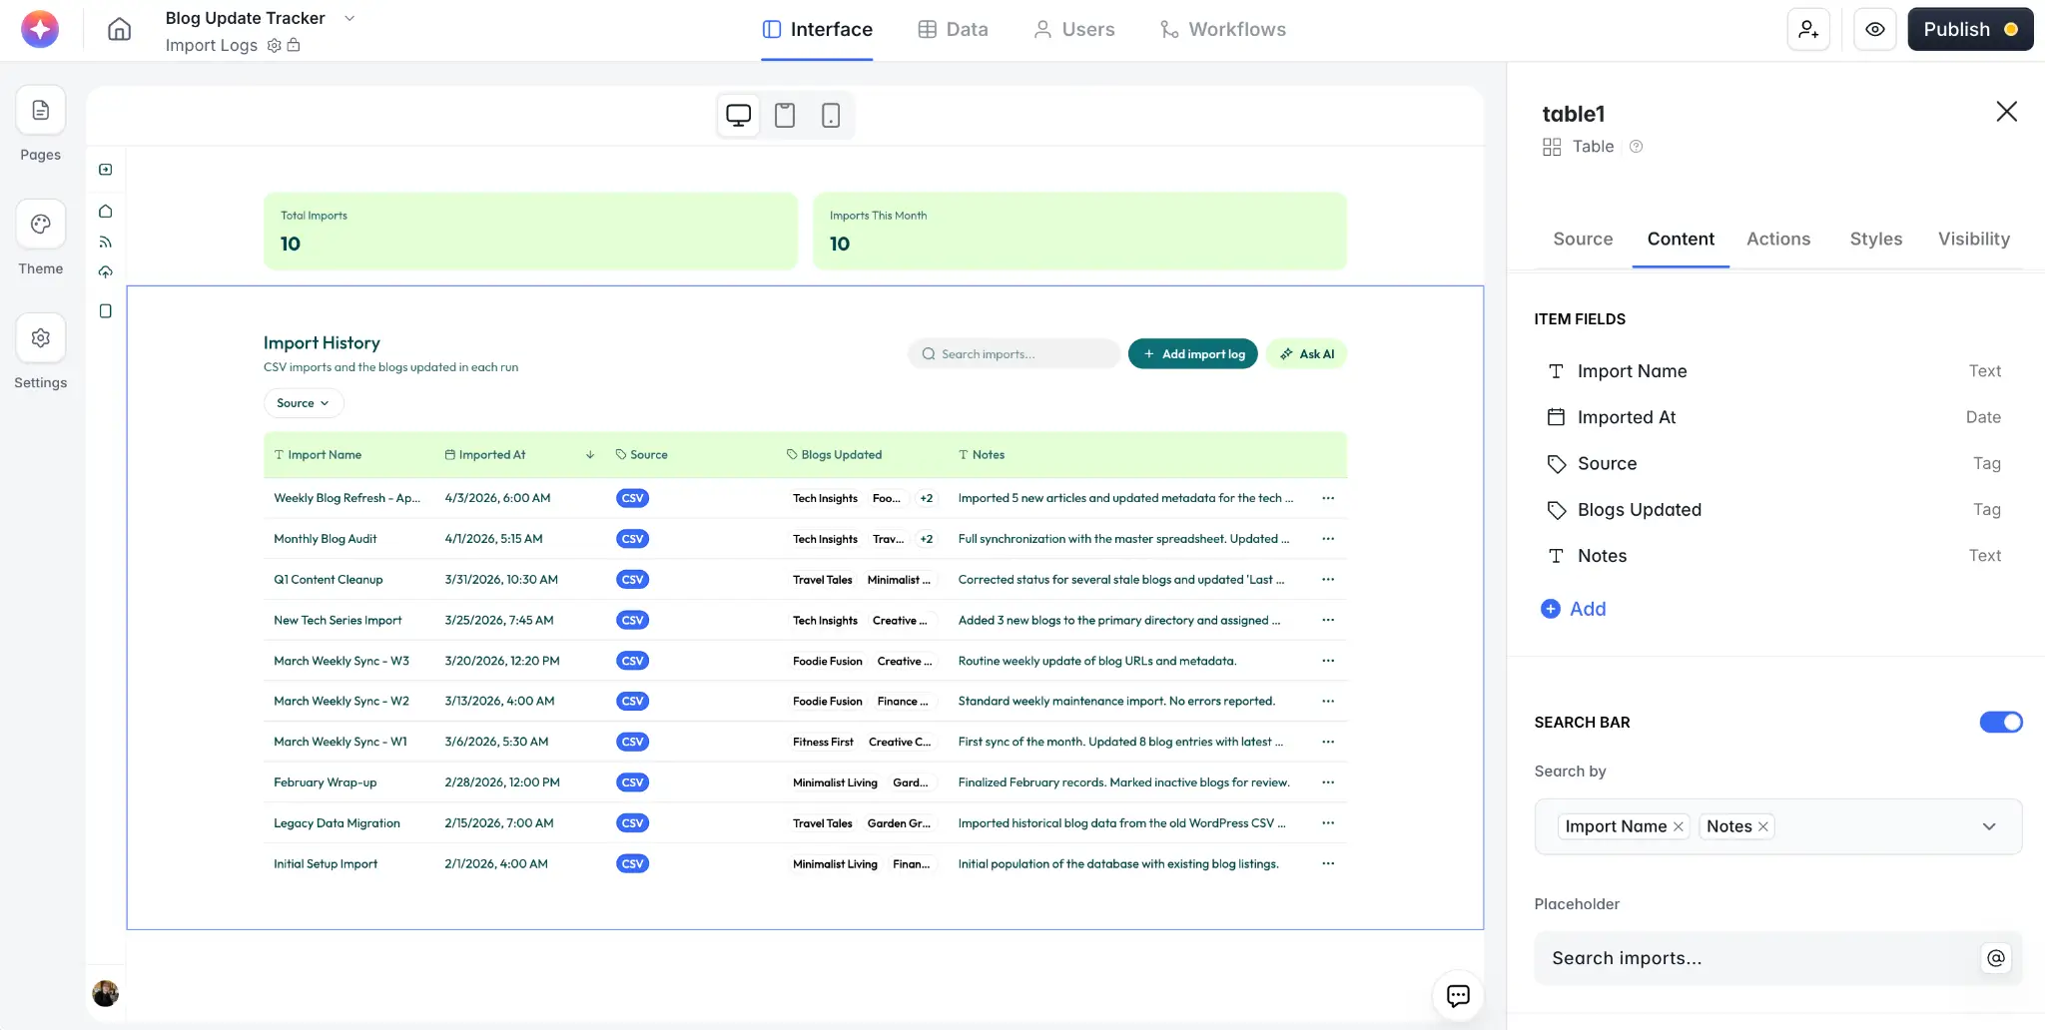Click CSV tag in Legacy Data Migration row
The height and width of the screenshot is (1030, 2045).
[633, 823]
